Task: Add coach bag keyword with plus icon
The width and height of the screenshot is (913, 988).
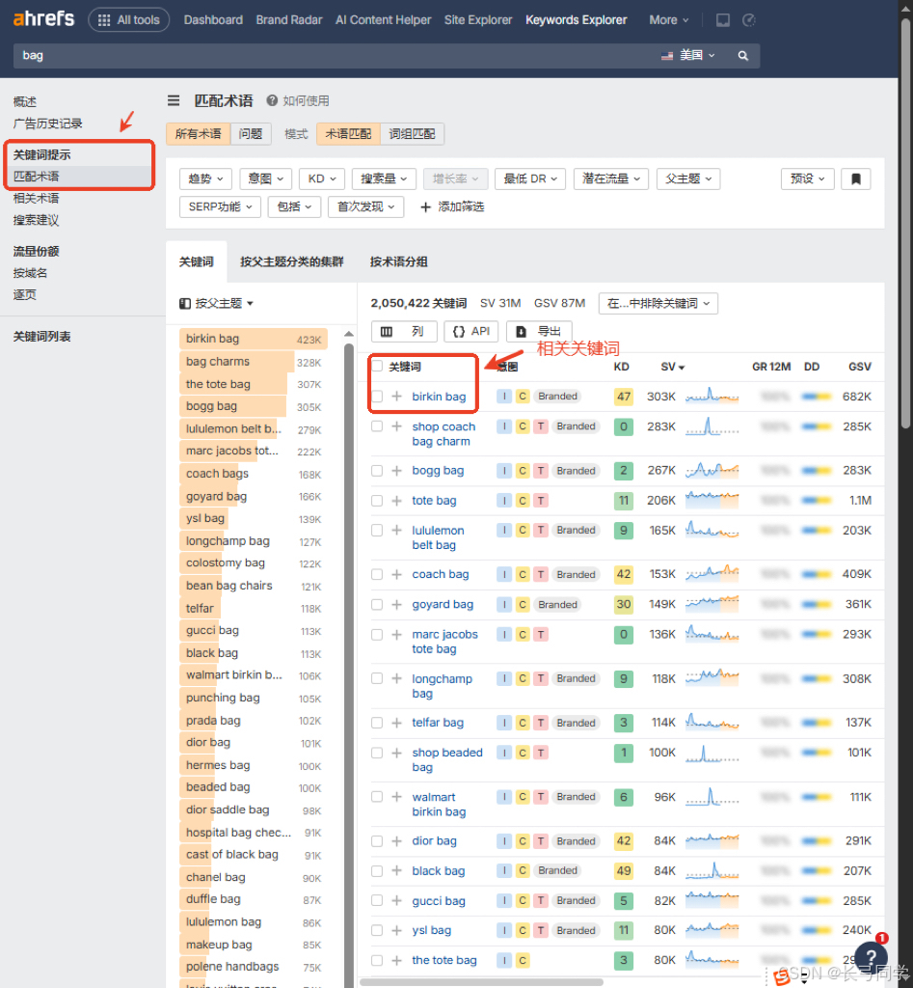Action: [396, 575]
